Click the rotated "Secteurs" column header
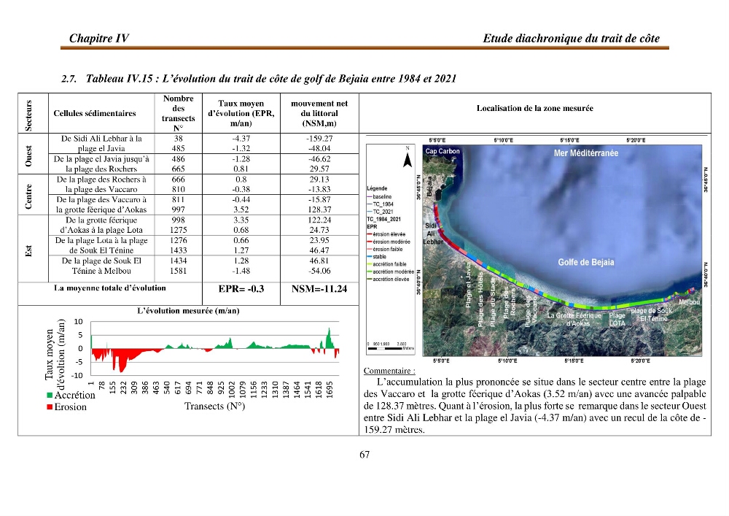The width and height of the screenshot is (729, 516). point(29,115)
